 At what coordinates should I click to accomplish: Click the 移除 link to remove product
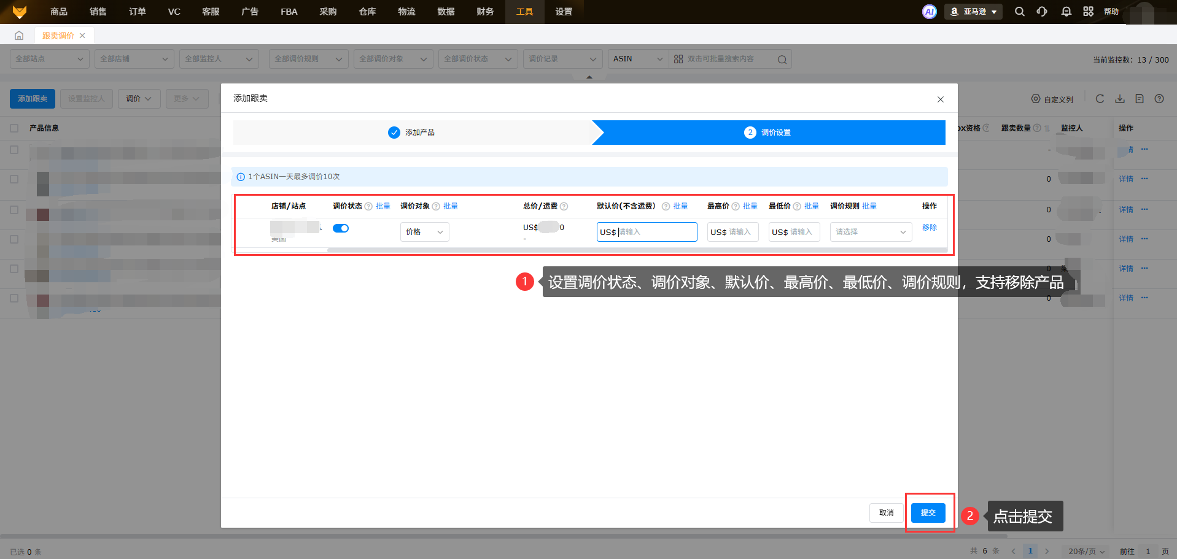(x=929, y=228)
